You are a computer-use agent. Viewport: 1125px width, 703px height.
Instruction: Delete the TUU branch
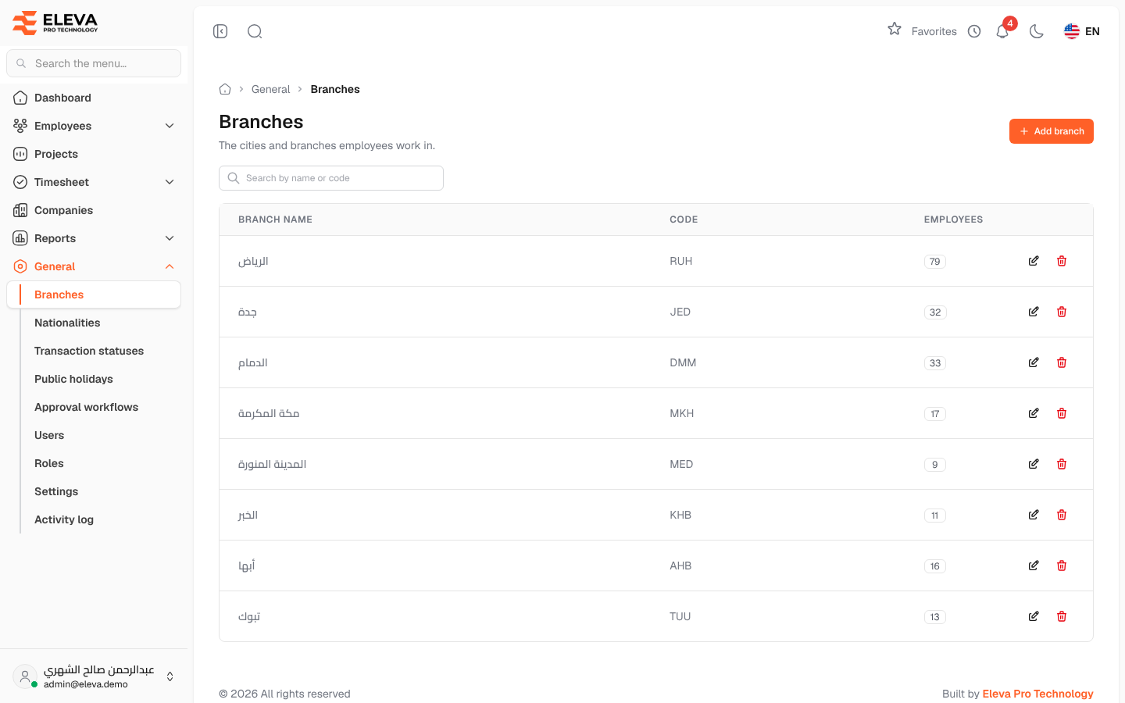(x=1062, y=616)
